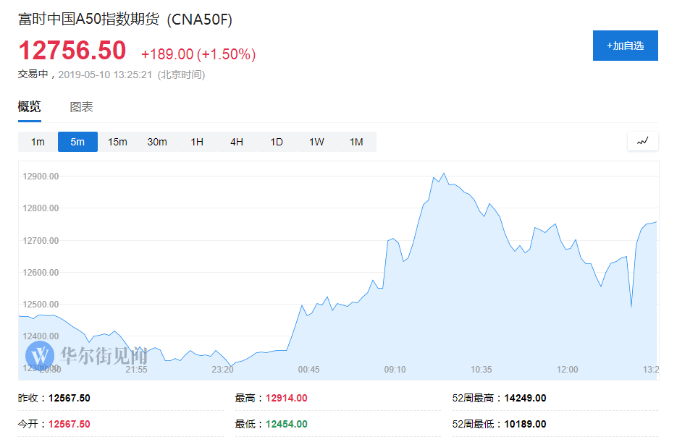Click the chart peak near 12900

click(443, 174)
